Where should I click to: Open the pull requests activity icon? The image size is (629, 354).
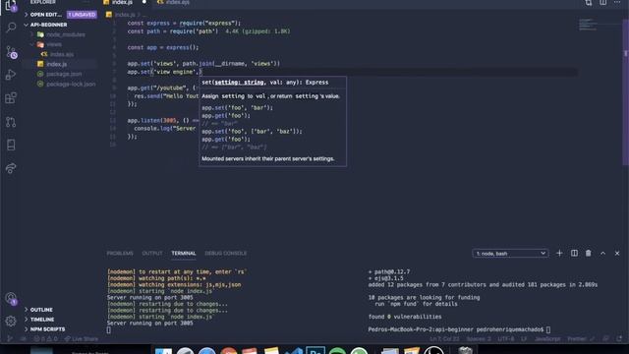11,122
